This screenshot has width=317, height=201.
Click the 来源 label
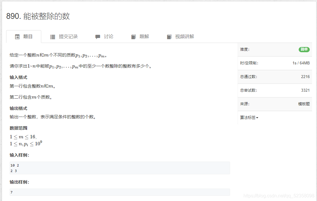coord(245,104)
